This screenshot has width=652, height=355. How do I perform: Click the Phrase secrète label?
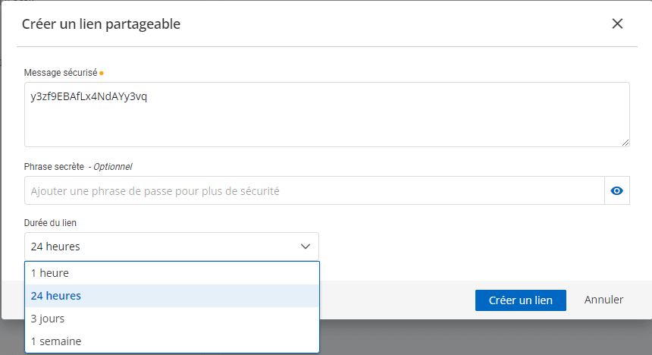click(x=54, y=166)
